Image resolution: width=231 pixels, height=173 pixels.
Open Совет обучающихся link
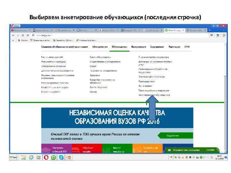tap(100, 57)
